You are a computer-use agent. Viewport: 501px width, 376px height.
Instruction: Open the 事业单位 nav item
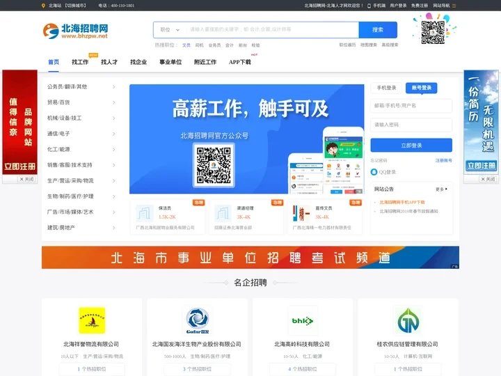coord(170,62)
